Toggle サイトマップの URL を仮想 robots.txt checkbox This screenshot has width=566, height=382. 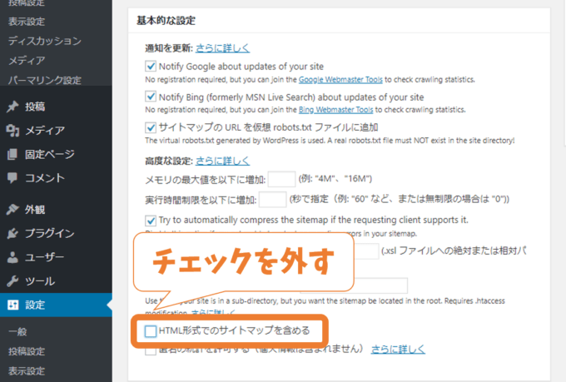point(151,127)
